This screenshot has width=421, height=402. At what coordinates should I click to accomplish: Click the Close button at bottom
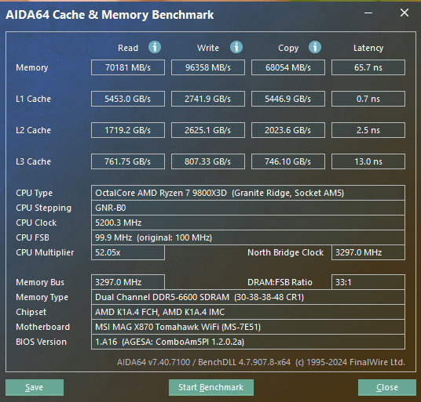coord(387,387)
